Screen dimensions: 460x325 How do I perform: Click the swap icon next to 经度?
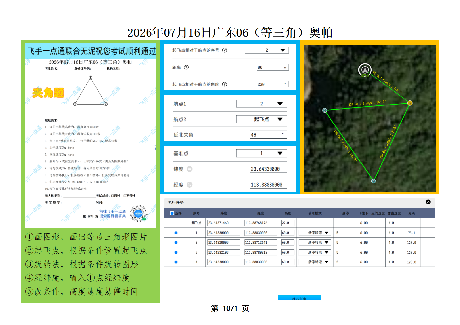click(x=190, y=185)
